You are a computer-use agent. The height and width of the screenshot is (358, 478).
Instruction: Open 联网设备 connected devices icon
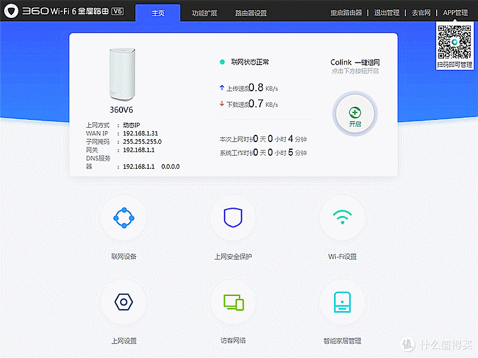(124, 218)
